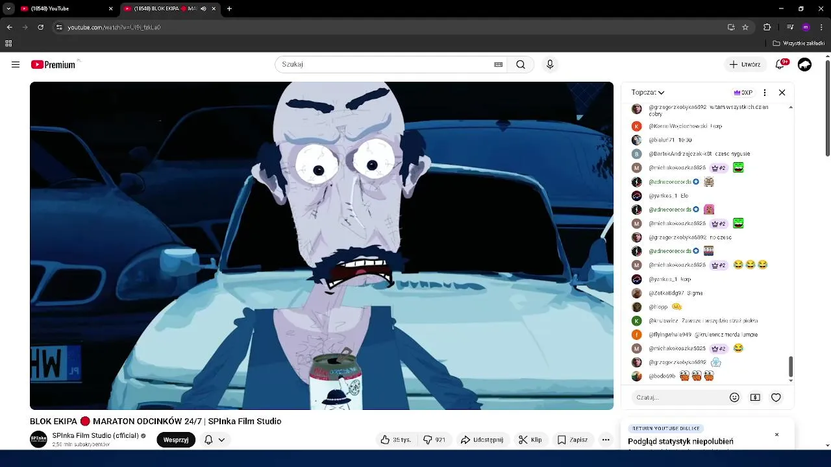The image size is (831, 467).
Task: Click @KornelWojciechowski chat message
Action: pyautogui.click(x=708, y=126)
